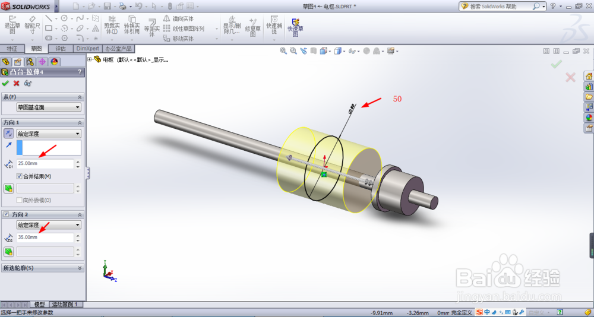Open Direction 1 end condition dropdown
The image size is (594, 317).
coord(49,134)
